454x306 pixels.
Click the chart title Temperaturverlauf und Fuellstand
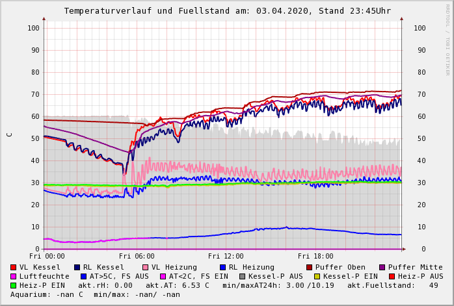point(227,11)
